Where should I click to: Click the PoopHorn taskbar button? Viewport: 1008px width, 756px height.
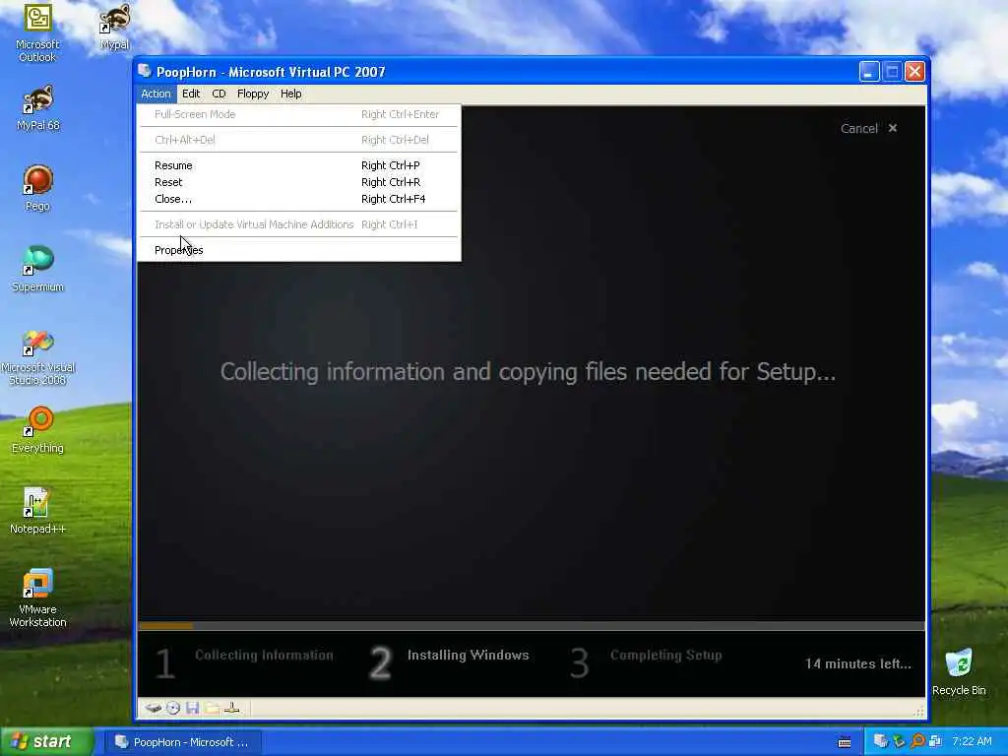182,742
